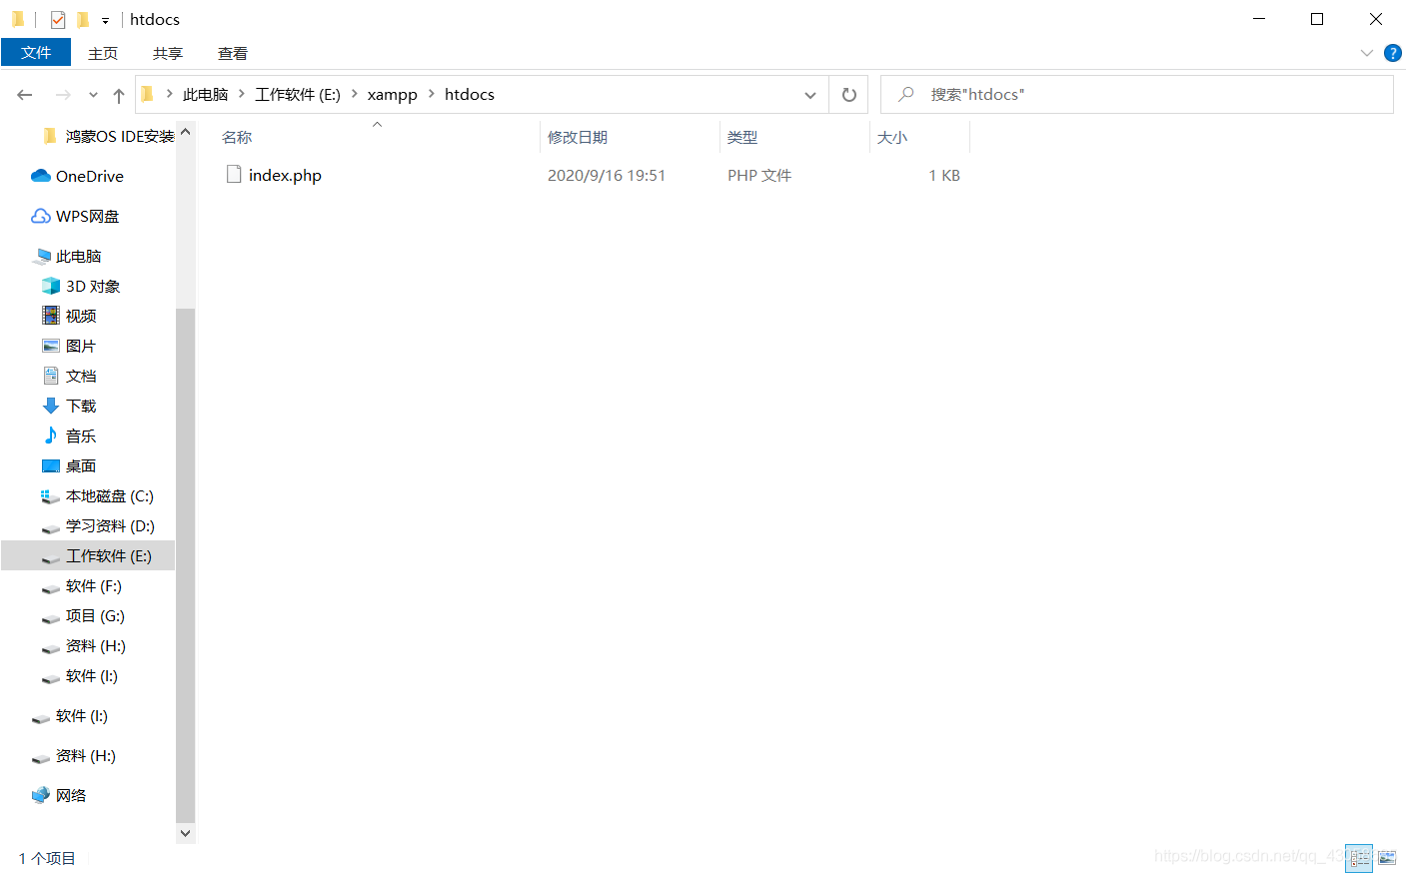This screenshot has height=874, width=1407.
Task: Open WPS网盘 in the navigation pane
Action: 88,216
